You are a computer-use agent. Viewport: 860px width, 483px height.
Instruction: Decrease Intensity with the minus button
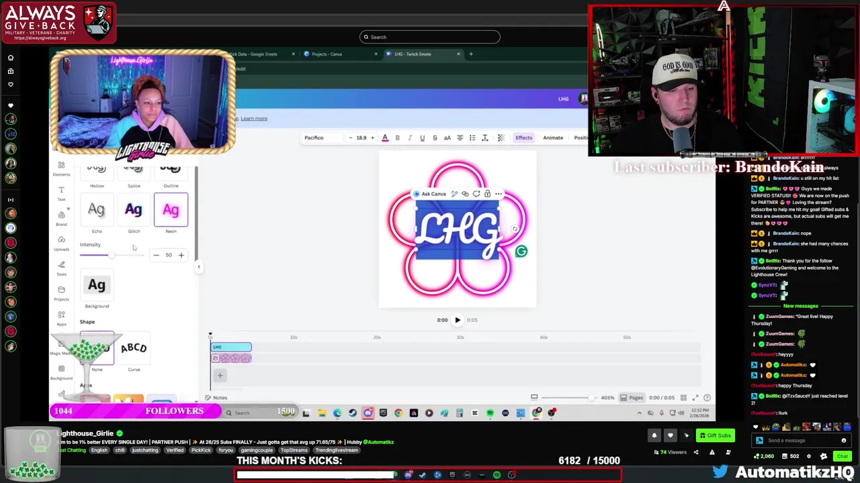point(156,255)
